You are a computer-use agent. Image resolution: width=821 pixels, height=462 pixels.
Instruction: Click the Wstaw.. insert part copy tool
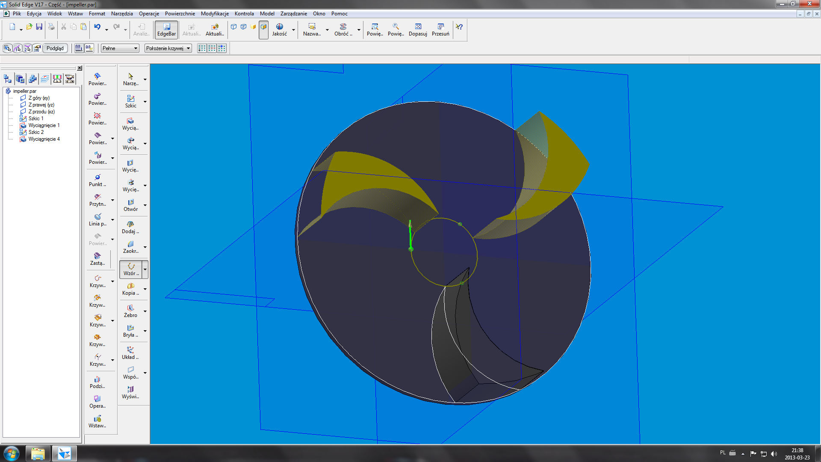97,422
